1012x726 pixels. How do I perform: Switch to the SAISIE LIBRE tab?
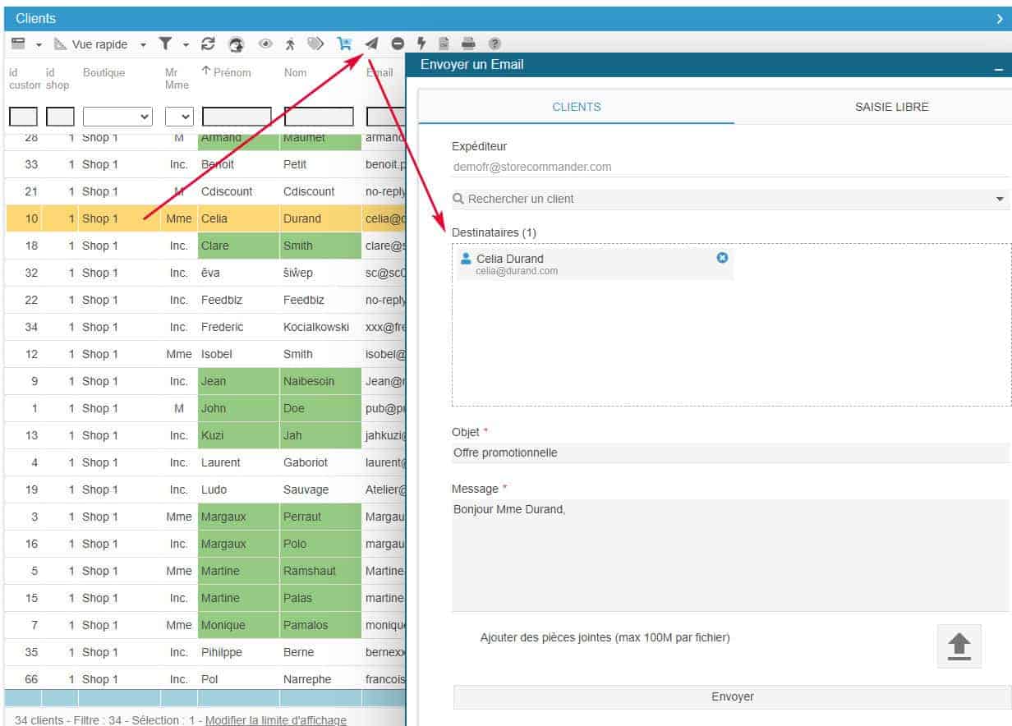coord(891,107)
